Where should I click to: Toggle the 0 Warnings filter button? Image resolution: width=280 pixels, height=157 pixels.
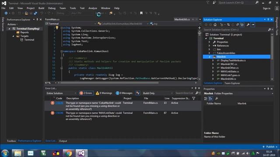coord(104,93)
